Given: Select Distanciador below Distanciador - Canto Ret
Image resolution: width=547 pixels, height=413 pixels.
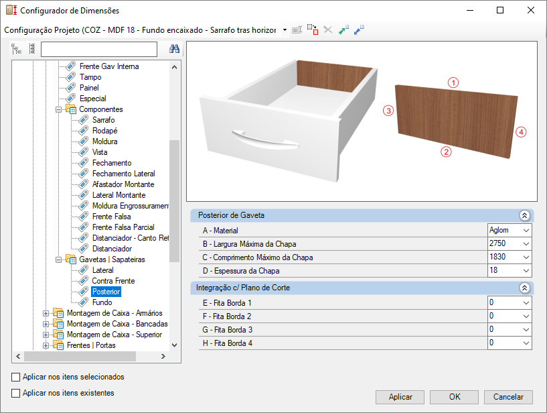Looking at the screenshot, I should (112, 249).
